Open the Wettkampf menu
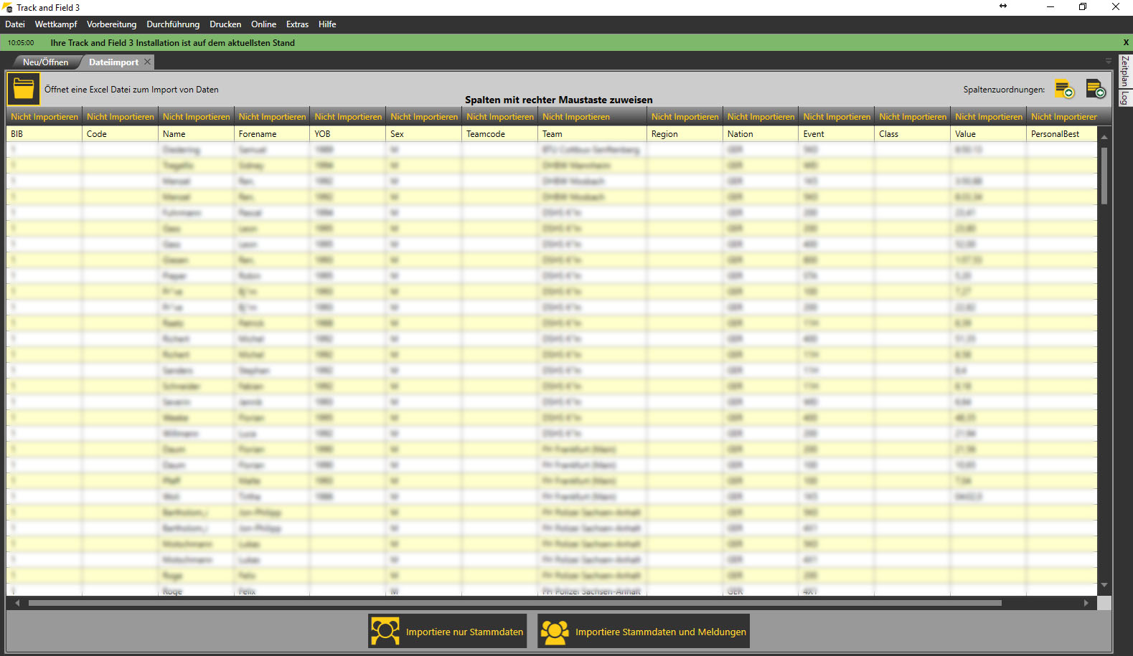 [x=56, y=24]
